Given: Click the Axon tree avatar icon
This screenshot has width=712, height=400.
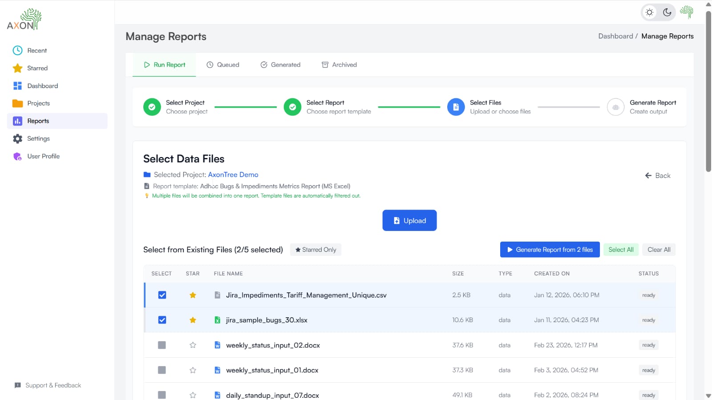Looking at the screenshot, I should [687, 12].
